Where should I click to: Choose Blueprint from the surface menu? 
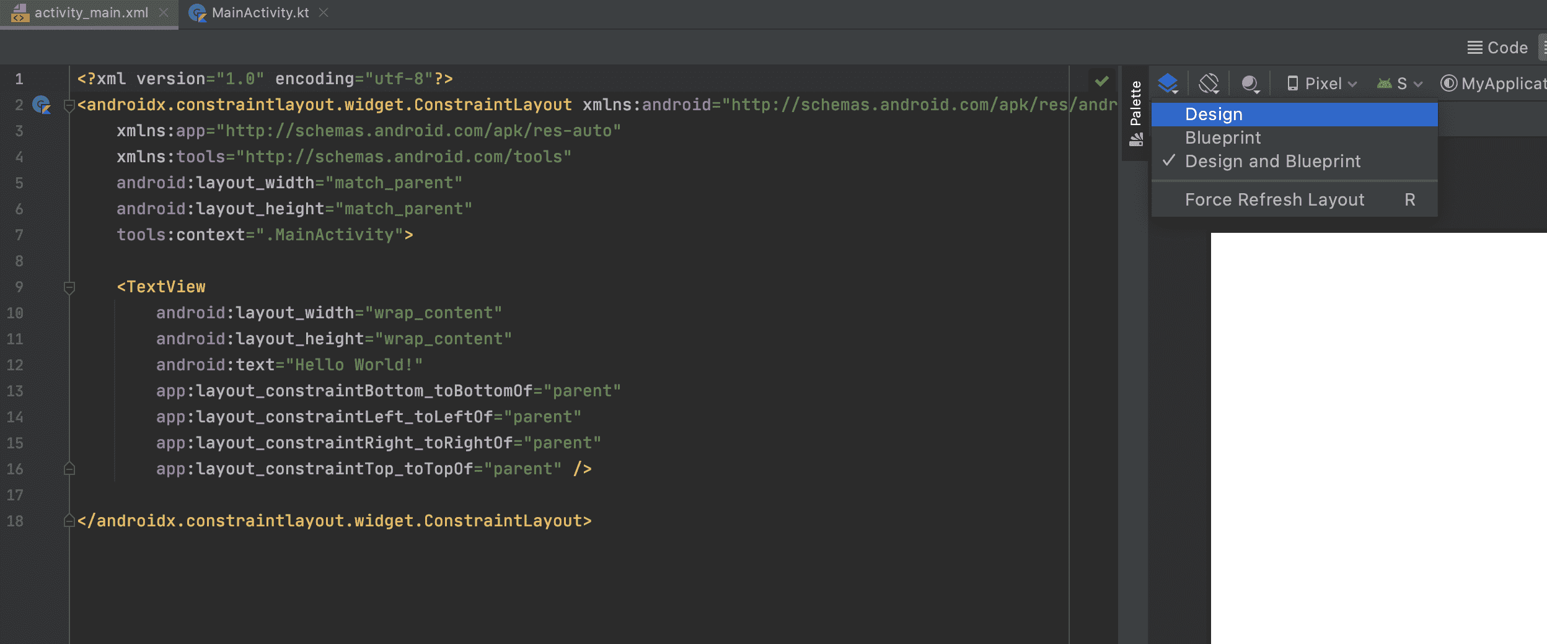(x=1222, y=137)
